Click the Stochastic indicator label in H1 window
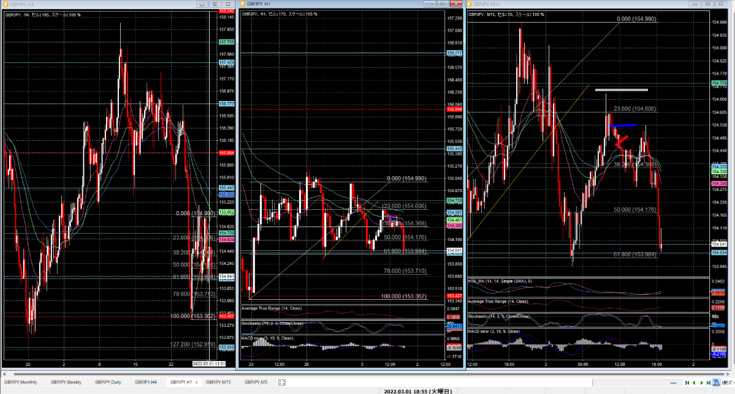 click(272, 324)
